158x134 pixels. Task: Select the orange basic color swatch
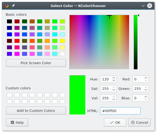point(47,41)
